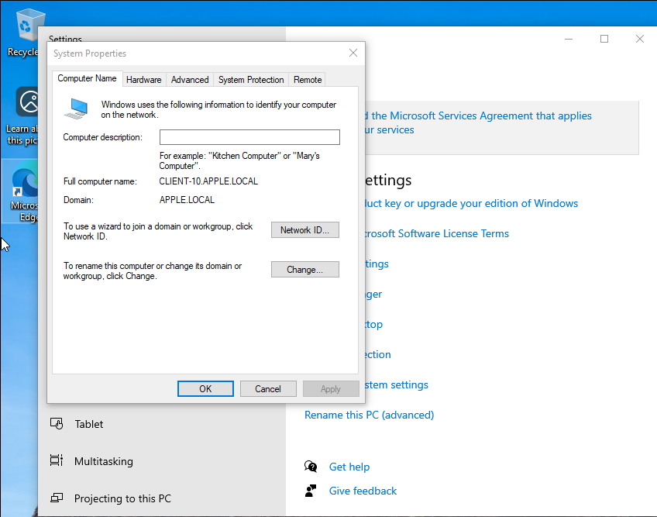Viewport: 657px width, 517px height.
Task: Open the Advanced tab
Action: 190,80
